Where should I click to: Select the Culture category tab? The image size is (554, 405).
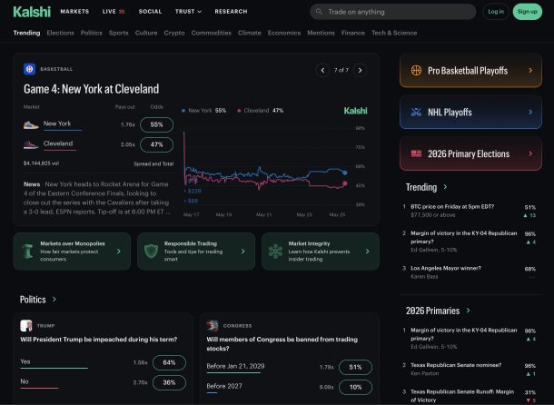point(146,33)
